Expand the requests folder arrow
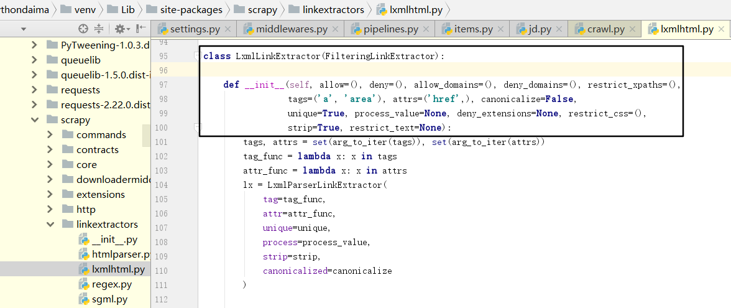This screenshot has height=308, width=731. (34, 90)
